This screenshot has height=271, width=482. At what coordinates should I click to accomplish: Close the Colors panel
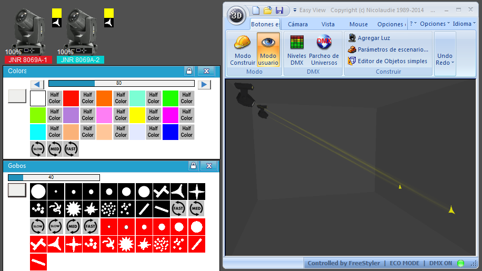click(207, 71)
